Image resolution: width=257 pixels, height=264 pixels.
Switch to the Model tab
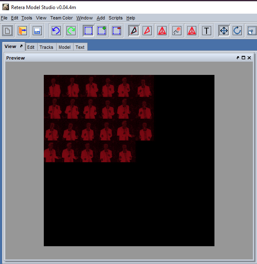click(x=64, y=47)
